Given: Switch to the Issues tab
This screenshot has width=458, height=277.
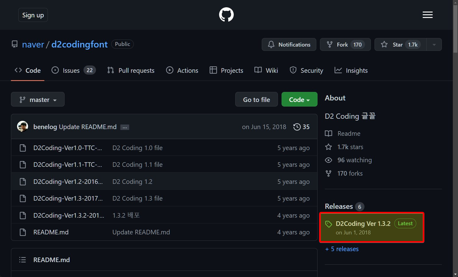Looking at the screenshot, I should [x=73, y=70].
